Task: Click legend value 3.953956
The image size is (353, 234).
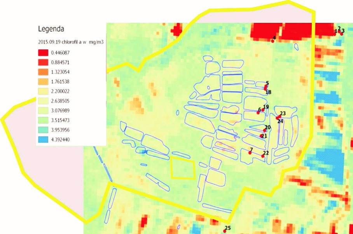Action: (60, 130)
